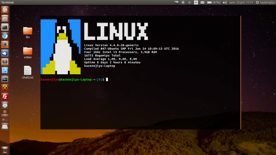Select the chall.txt file on the desktop
276x155 pixels.
tap(28, 72)
